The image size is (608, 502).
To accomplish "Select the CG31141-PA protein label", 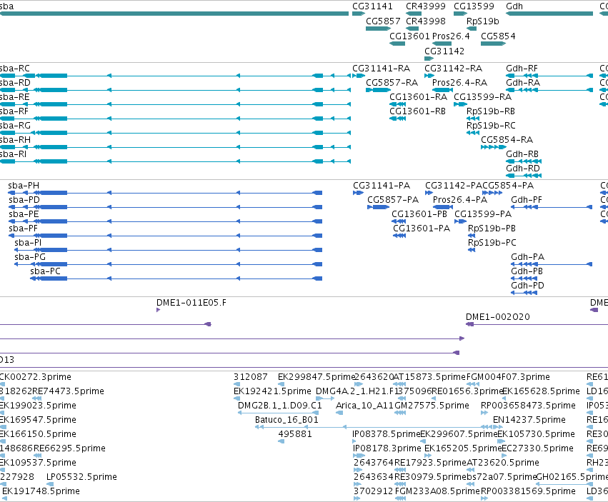I will (382, 185).
